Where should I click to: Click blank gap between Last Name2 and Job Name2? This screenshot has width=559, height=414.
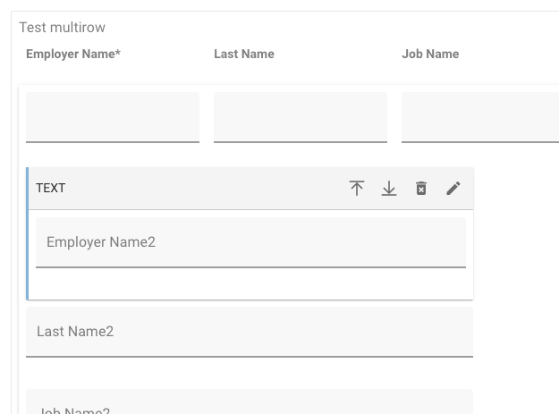(249, 373)
